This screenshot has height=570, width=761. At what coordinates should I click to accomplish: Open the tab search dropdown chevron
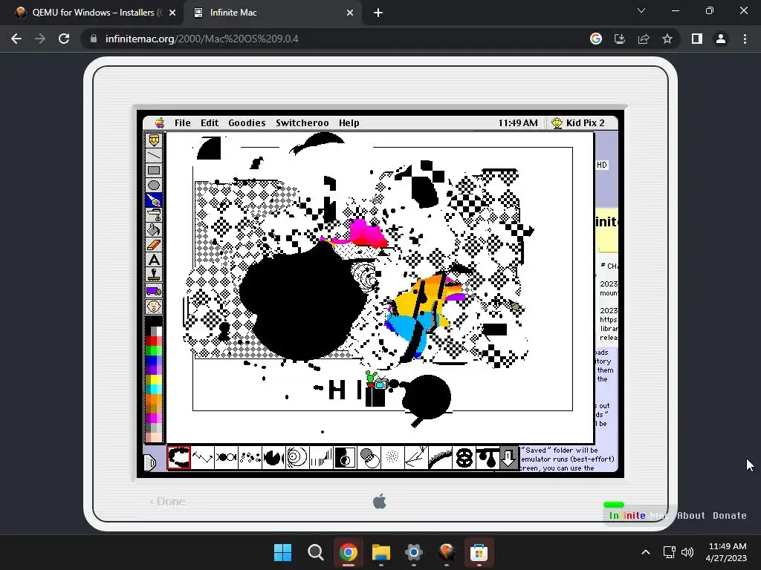[x=641, y=10]
